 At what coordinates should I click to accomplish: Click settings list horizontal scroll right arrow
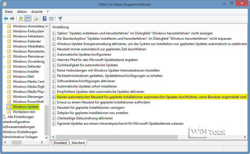245,137
